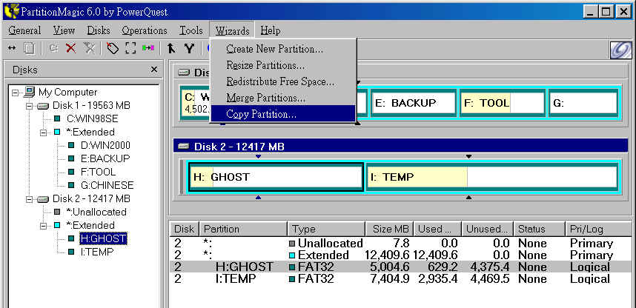
Task: Click the Type column header
Action: tap(326, 230)
